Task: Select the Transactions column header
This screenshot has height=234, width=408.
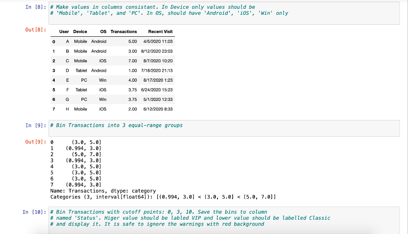Action: coord(124,31)
